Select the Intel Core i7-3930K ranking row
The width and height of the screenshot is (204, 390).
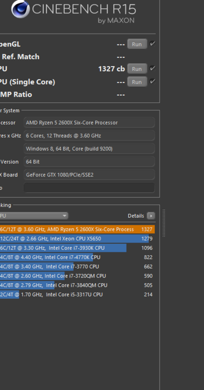tap(77, 248)
